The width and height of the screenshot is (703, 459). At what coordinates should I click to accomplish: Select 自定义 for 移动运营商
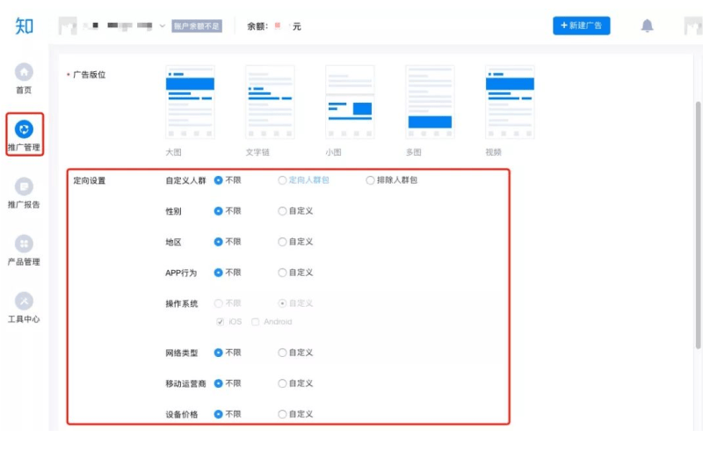[282, 383]
